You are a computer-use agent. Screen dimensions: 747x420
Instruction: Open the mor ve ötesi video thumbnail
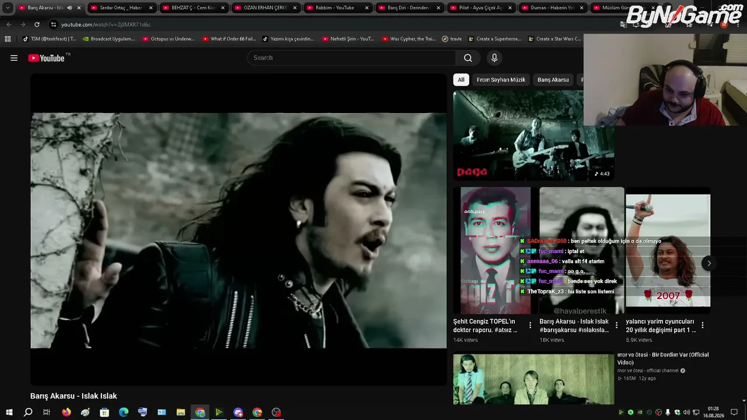533,379
